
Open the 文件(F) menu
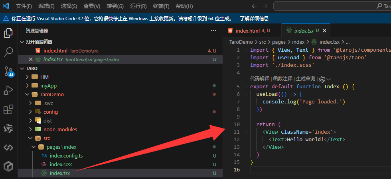(x=24, y=6)
